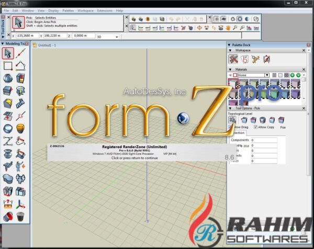Viewport: 314px width, 249px height.
Task: Select the purple material swatch at row end
Action: click(296, 94)
